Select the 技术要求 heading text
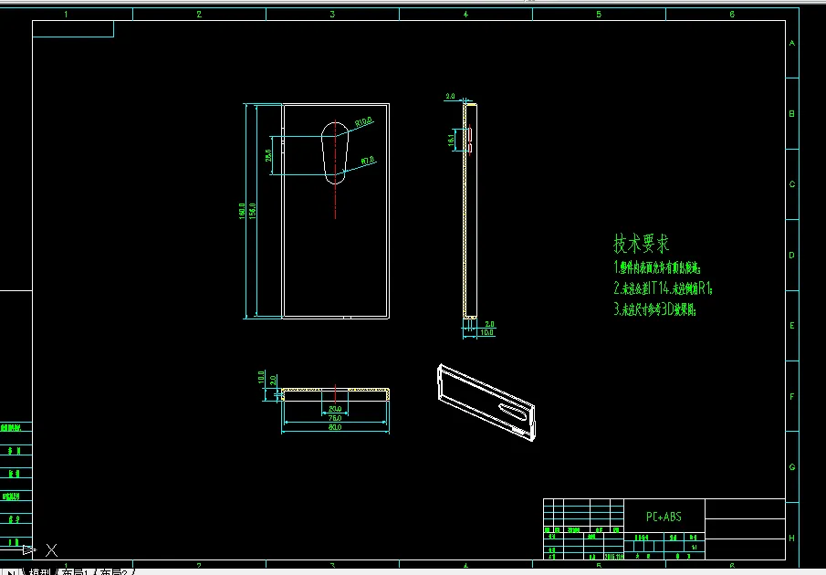The image size is (826, 575). (642, 244)
